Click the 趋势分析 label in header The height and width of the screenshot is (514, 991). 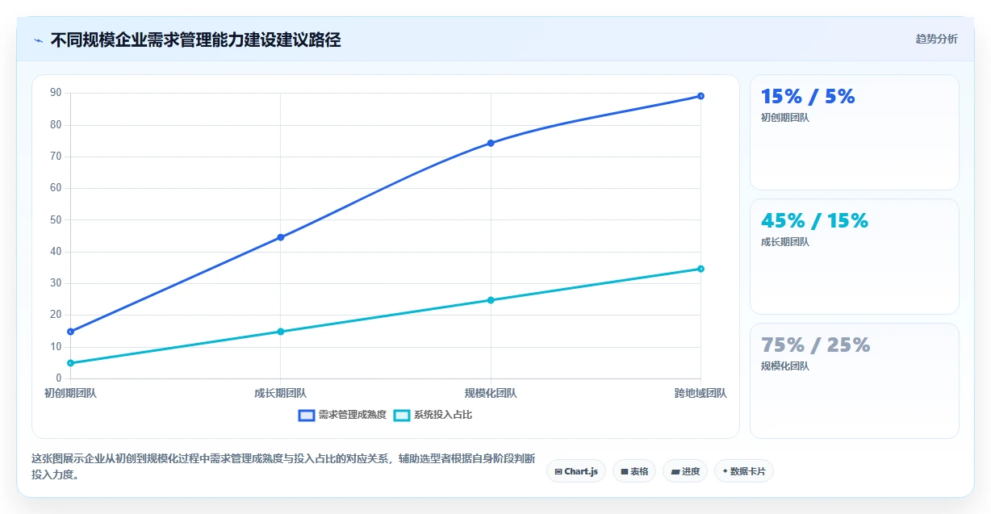click(936, 39)
